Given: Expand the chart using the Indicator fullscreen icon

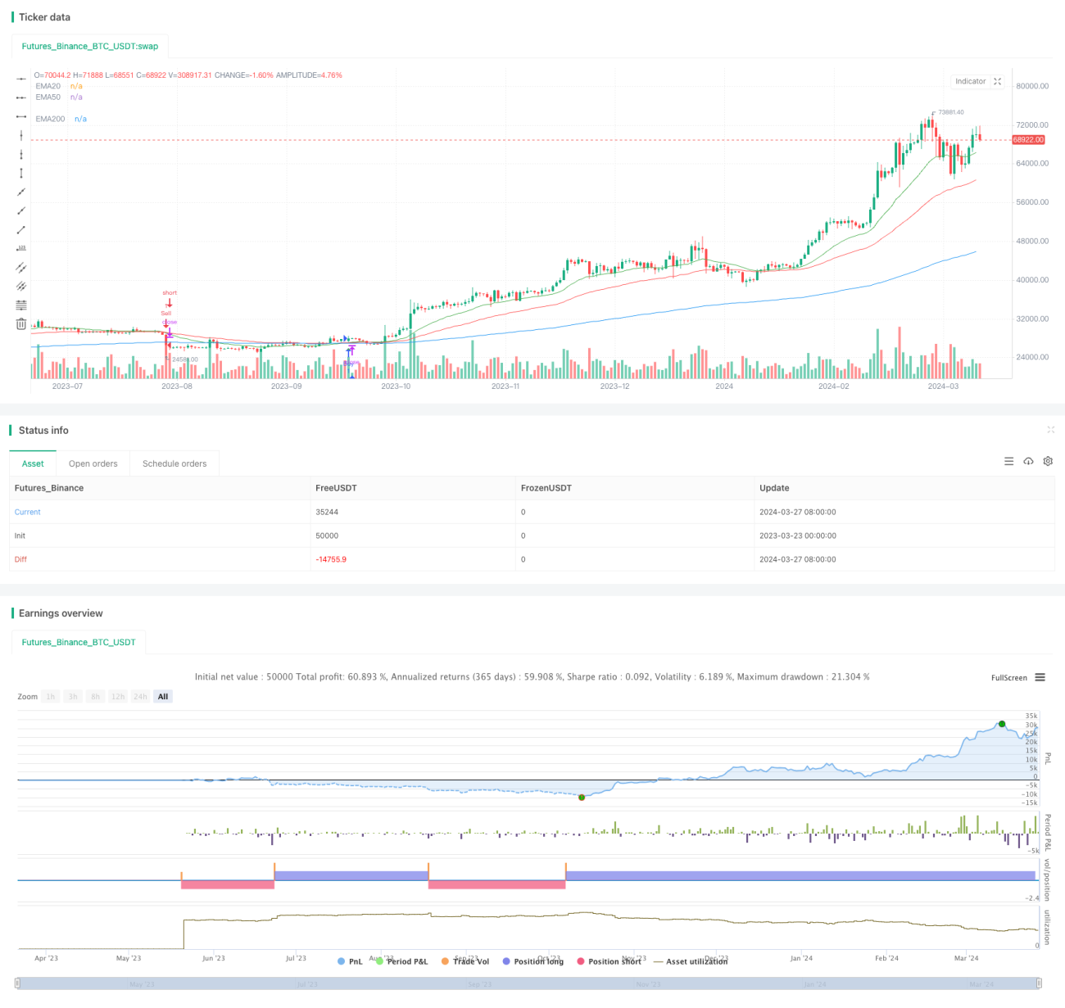Looking at the screenshot, I should (x=997, y=81).
